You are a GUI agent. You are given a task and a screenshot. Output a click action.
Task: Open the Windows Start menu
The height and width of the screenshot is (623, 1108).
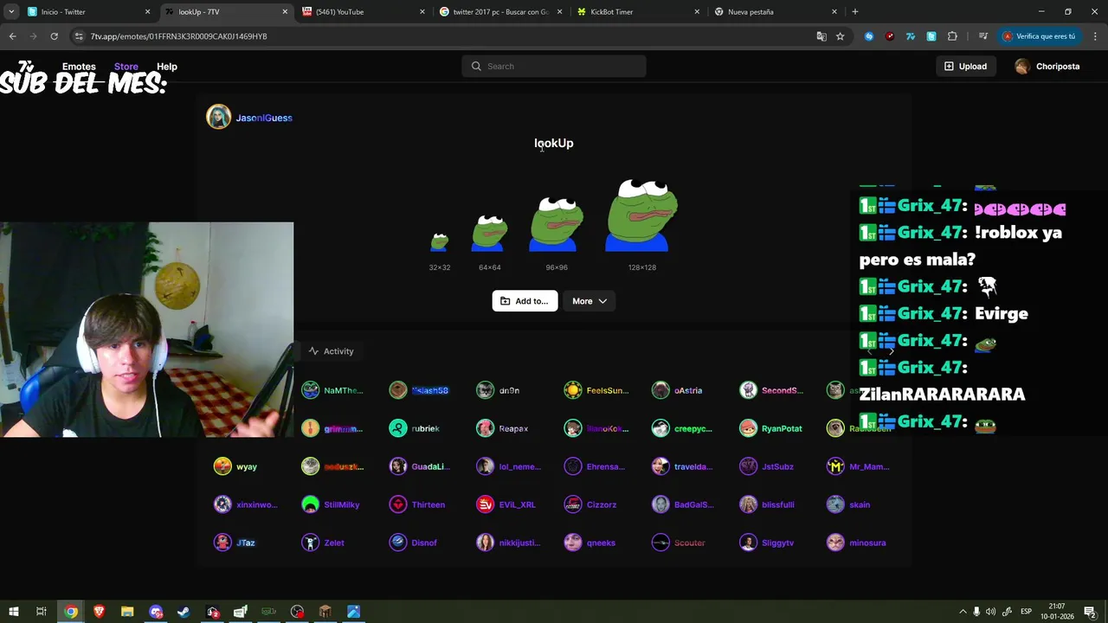click(13, 612)
